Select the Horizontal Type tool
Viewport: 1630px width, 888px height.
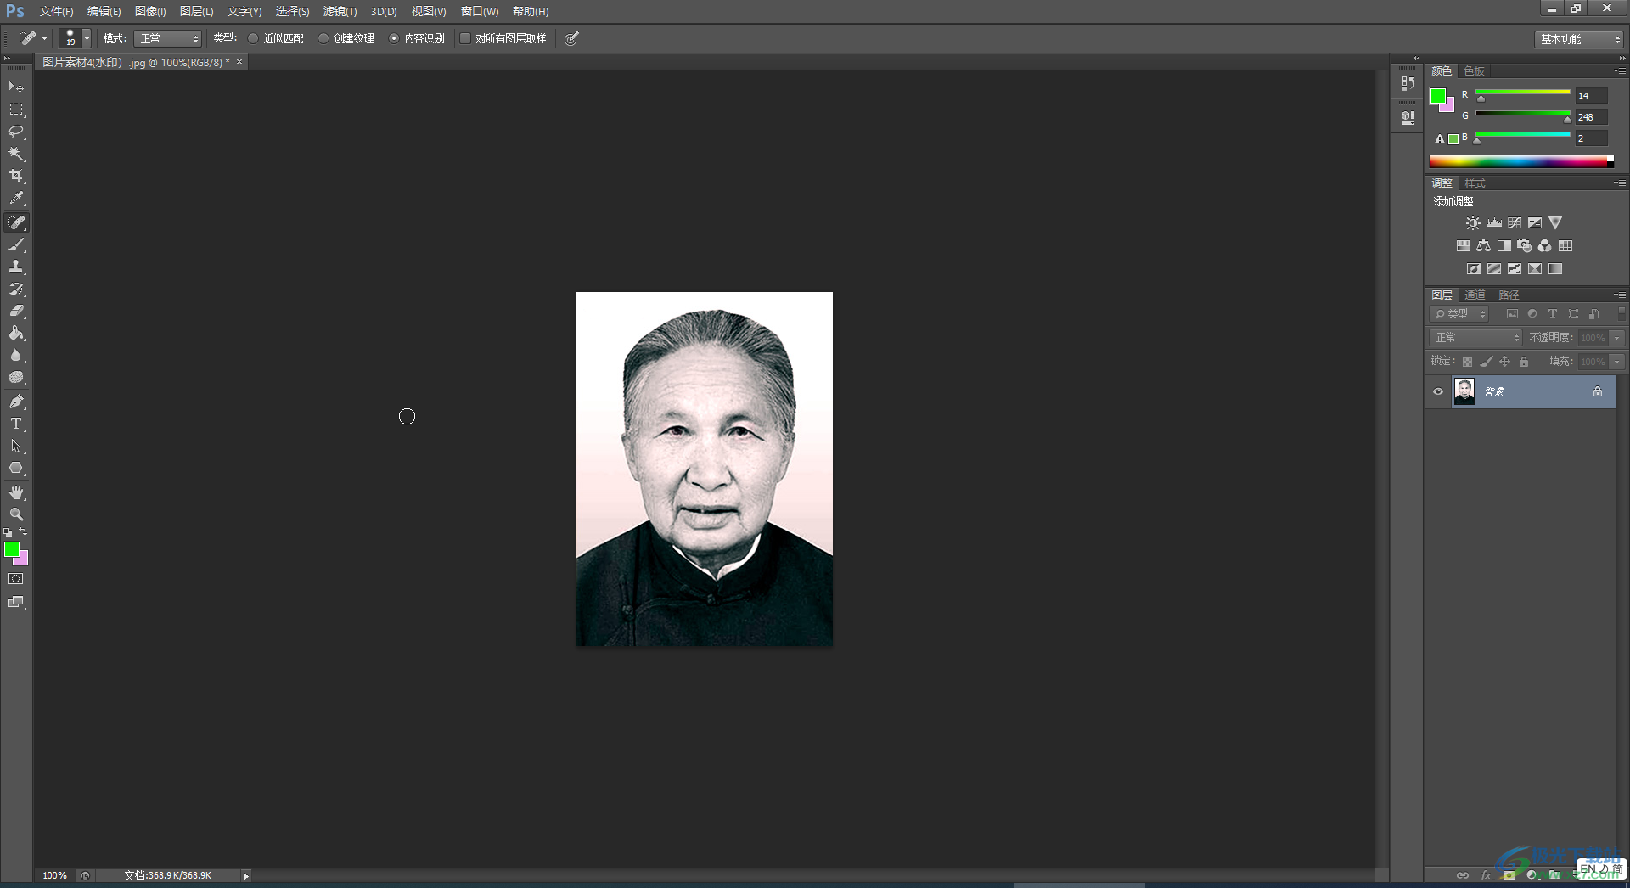16,424
